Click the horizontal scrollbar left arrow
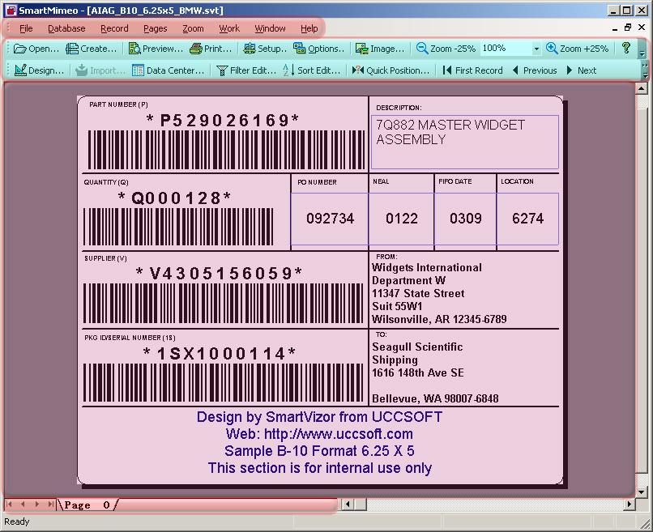The image size is (653, 532). click(348, 504)
